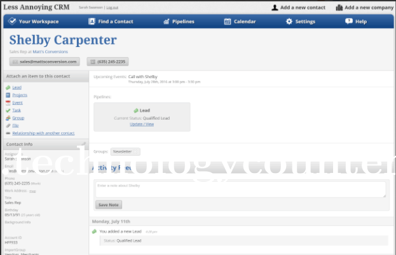
Task: Click the blue Projects icon in sidebar
Action: (x=8, y=95)
